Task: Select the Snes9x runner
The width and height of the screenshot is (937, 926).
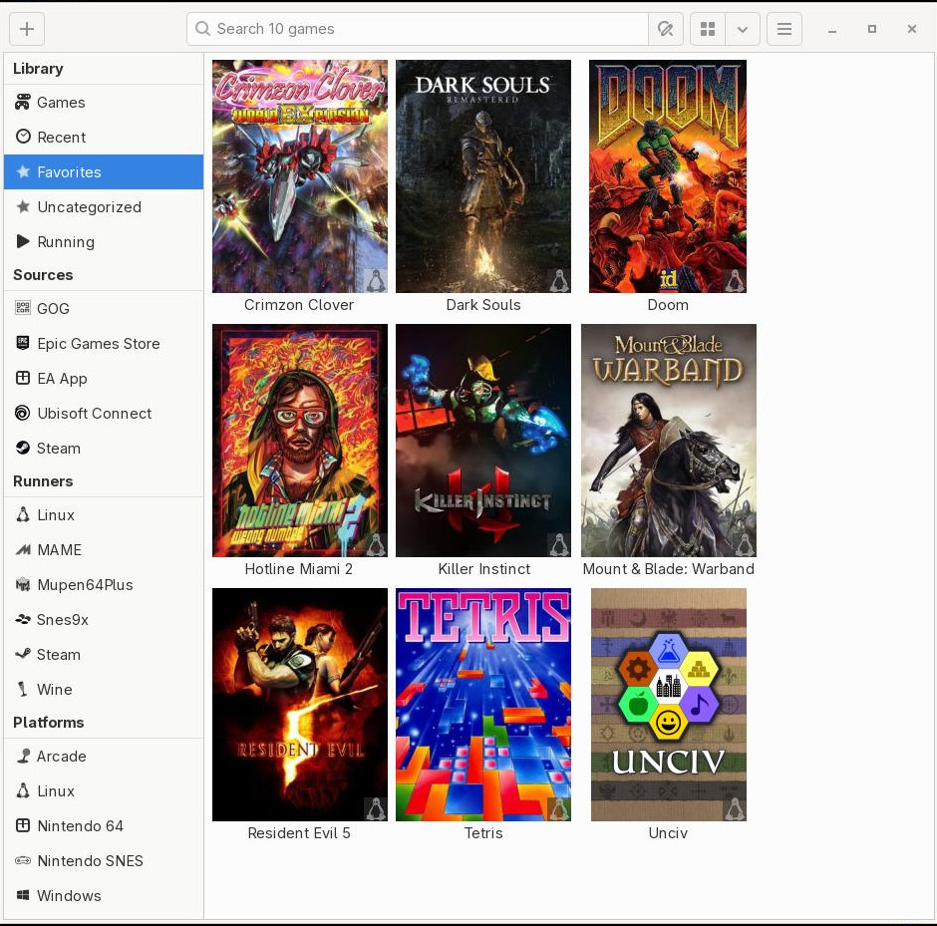Action: click(104, 620)
